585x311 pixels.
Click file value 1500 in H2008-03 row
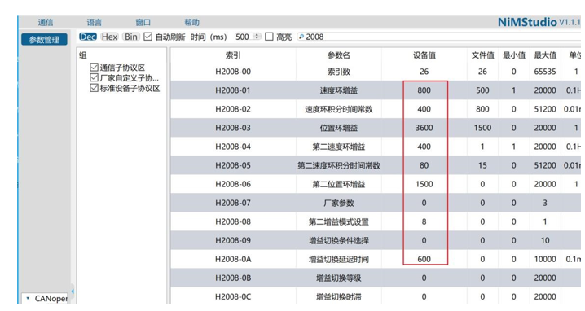(x=482, y=128)
